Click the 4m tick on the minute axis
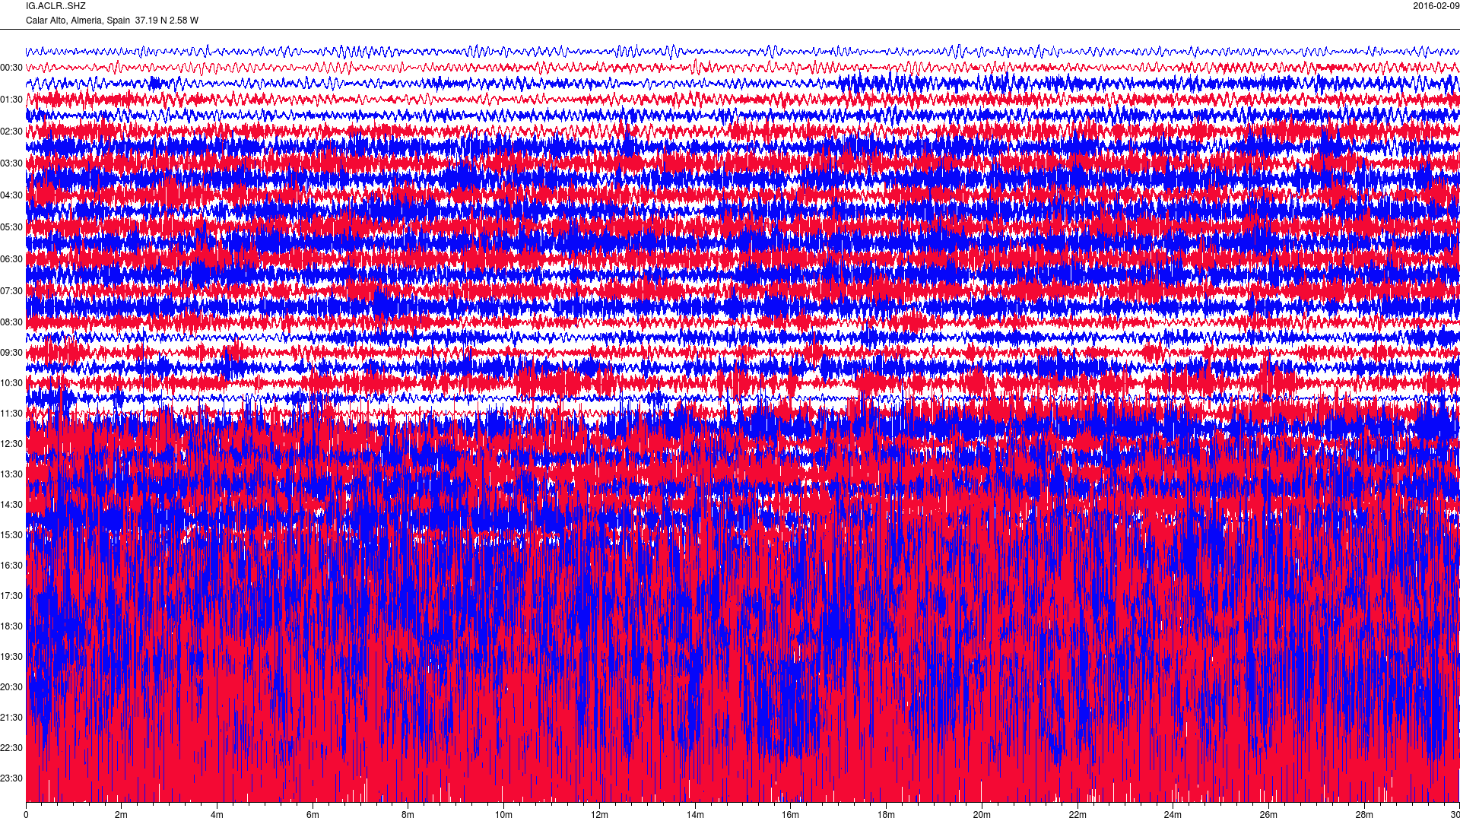 pyautogui.click(x=217, y=815)
